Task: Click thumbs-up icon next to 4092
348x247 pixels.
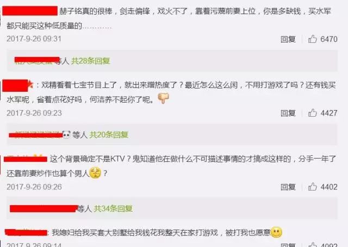Action: [x=312, y=245]
